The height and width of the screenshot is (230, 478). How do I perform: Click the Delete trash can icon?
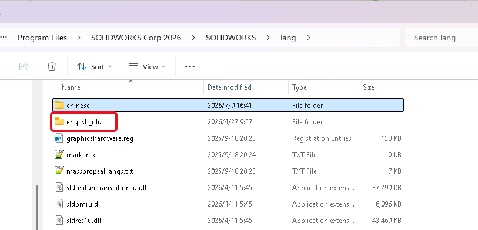coord(52,66)
